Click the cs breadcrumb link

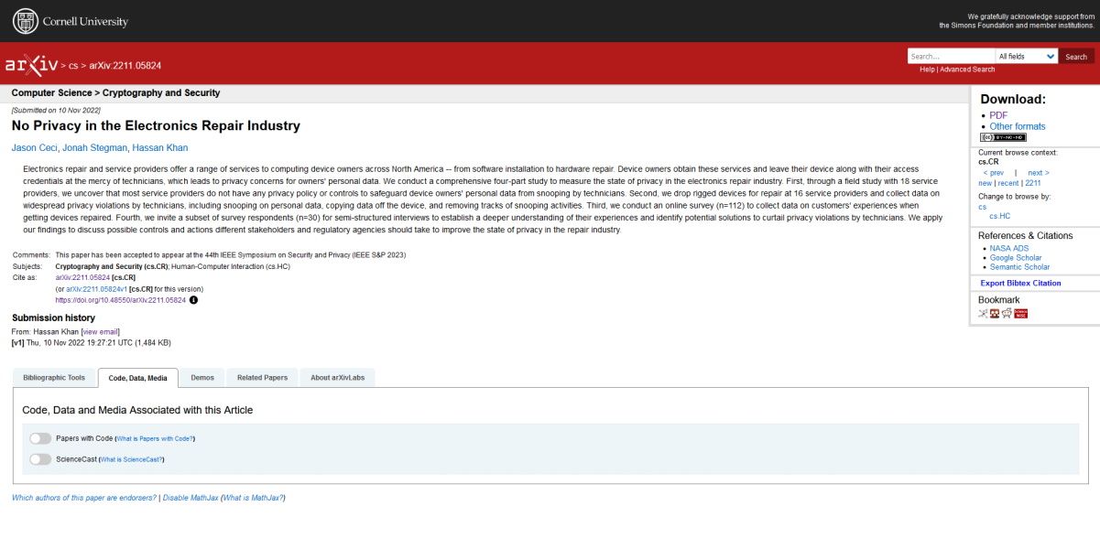pos(73,66)
